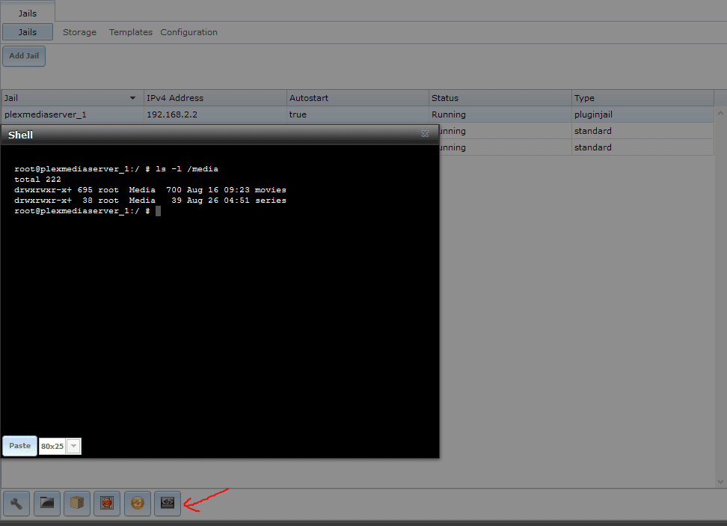Click the Shell dialog title bar
This screenshot has height=526, width=727.
pyautogui.click(x=220, y=135)
